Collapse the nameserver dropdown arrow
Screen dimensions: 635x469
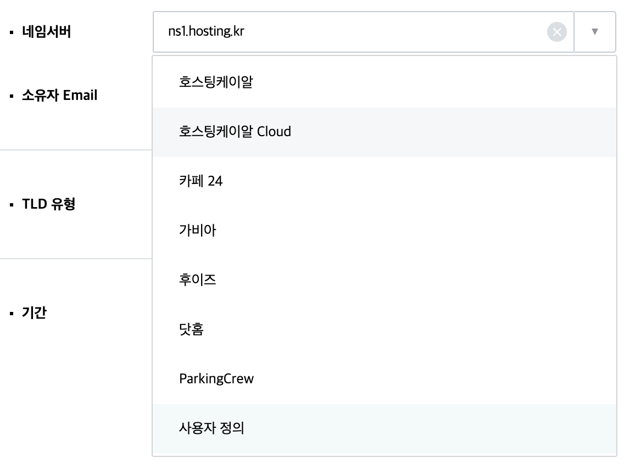[x=595, y=32]
